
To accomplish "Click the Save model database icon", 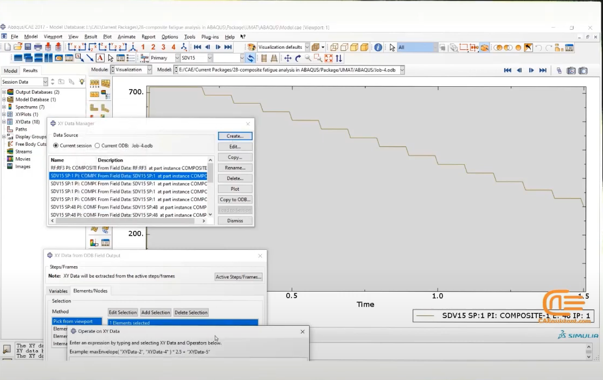I will pyautogui.click(x=28, y=47).
